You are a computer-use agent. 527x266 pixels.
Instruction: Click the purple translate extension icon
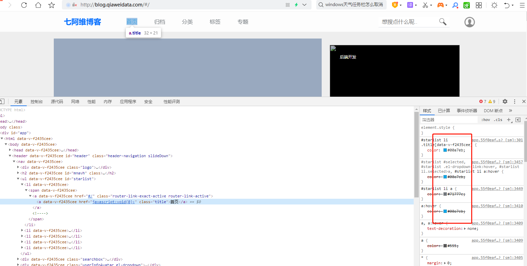410,5
